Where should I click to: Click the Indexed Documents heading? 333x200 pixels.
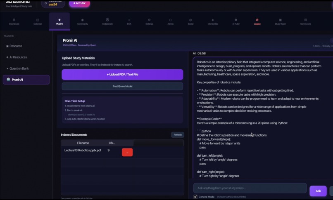pyautogui.click(x=74, y=135)
